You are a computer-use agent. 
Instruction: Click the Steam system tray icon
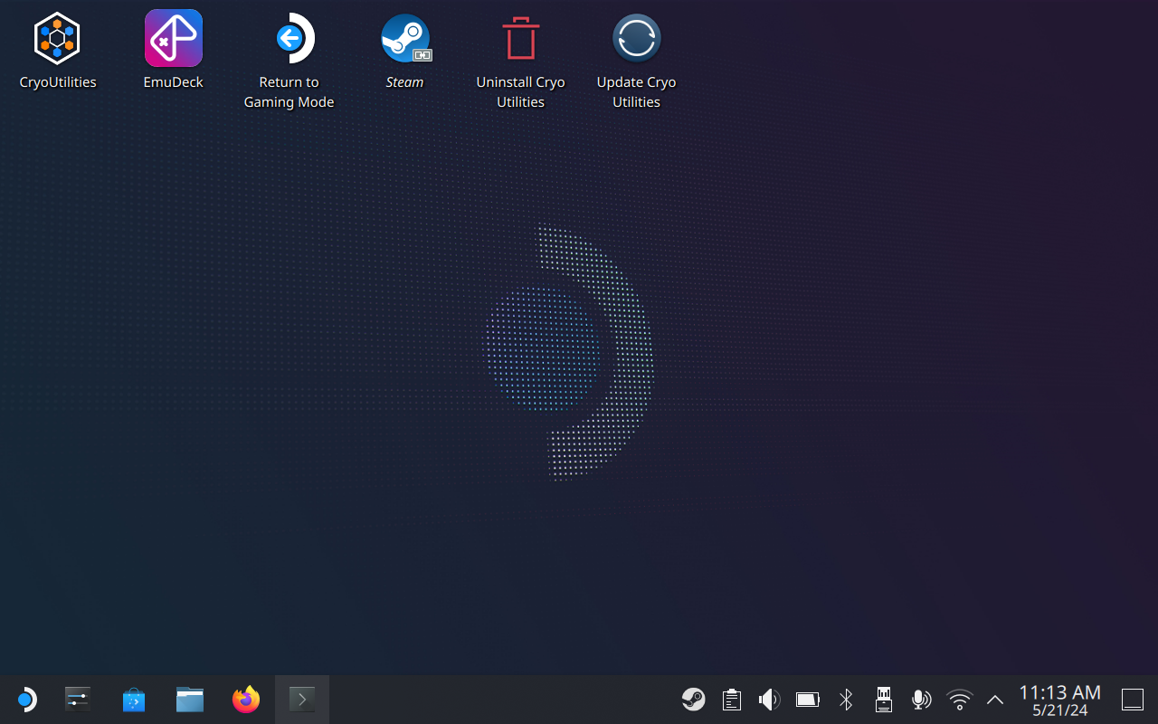(x=694, y=700)
